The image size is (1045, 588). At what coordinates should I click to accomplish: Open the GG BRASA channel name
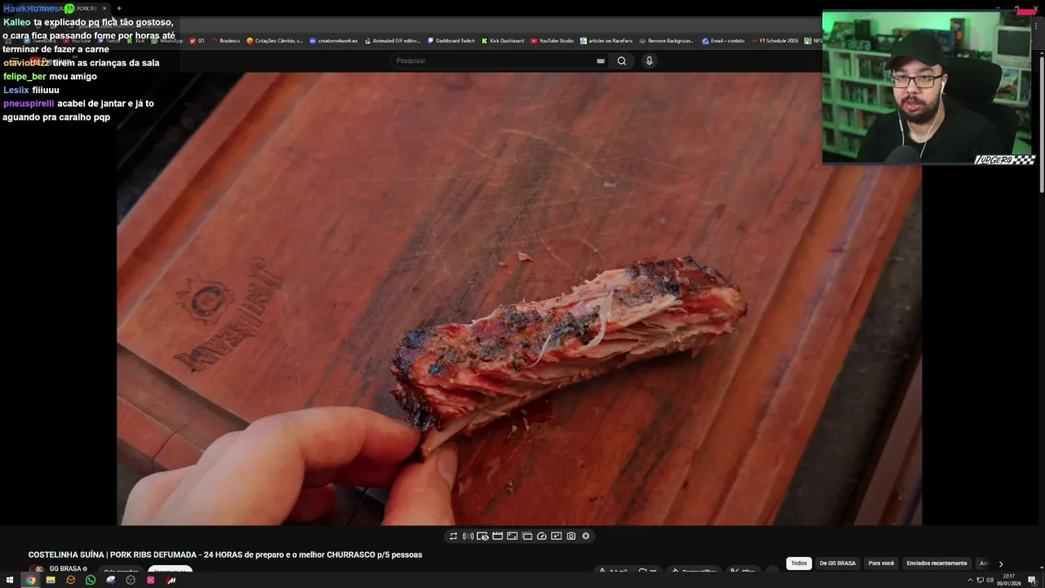(x=65, y=569)
